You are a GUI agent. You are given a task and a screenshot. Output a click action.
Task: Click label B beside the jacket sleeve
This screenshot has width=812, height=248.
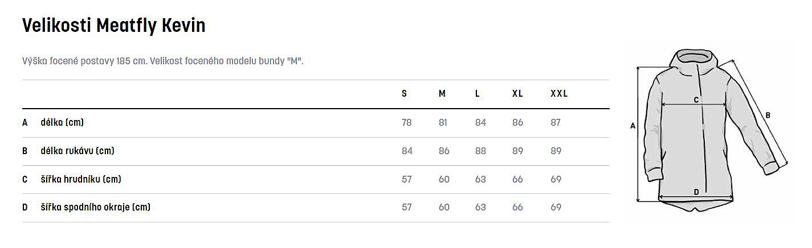(x=768, y=115)
